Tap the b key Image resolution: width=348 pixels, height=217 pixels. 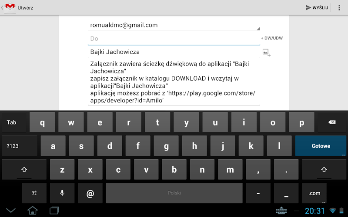click(x=174, y=170)
